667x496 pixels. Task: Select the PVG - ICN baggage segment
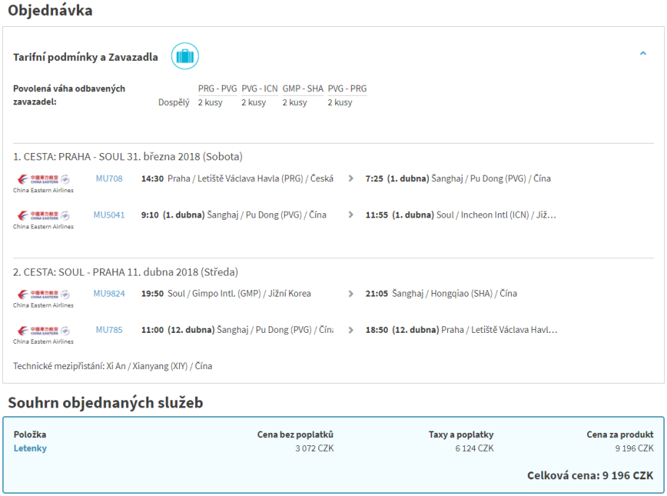pyautogui.click(x=260, y=88)
